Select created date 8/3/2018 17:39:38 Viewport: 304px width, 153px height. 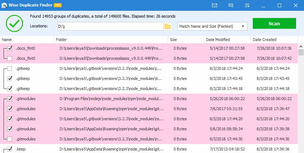(x=273, y=129)
